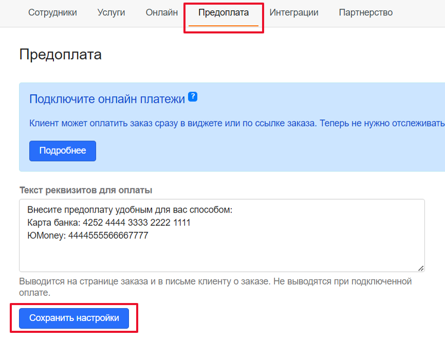Image resolution: width=445 pixels, height=338 pixels.
Task: Click the Внесите предоплату line in textarea
Action: click(x=129, y=210)
